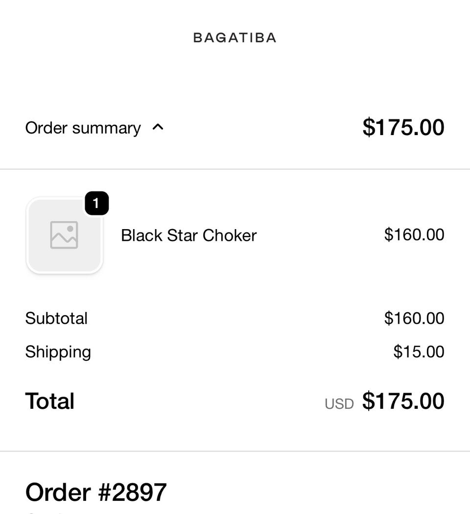
Task: Click the divider below Order summary
Action: [x=235, y=169]
